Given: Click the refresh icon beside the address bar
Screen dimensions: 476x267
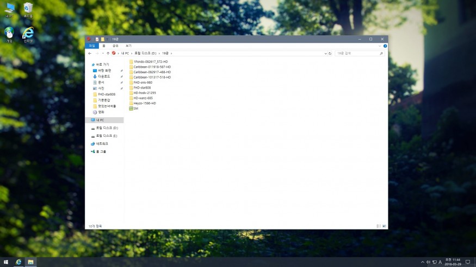Looking at the screenshot, I should pos(330,53).
